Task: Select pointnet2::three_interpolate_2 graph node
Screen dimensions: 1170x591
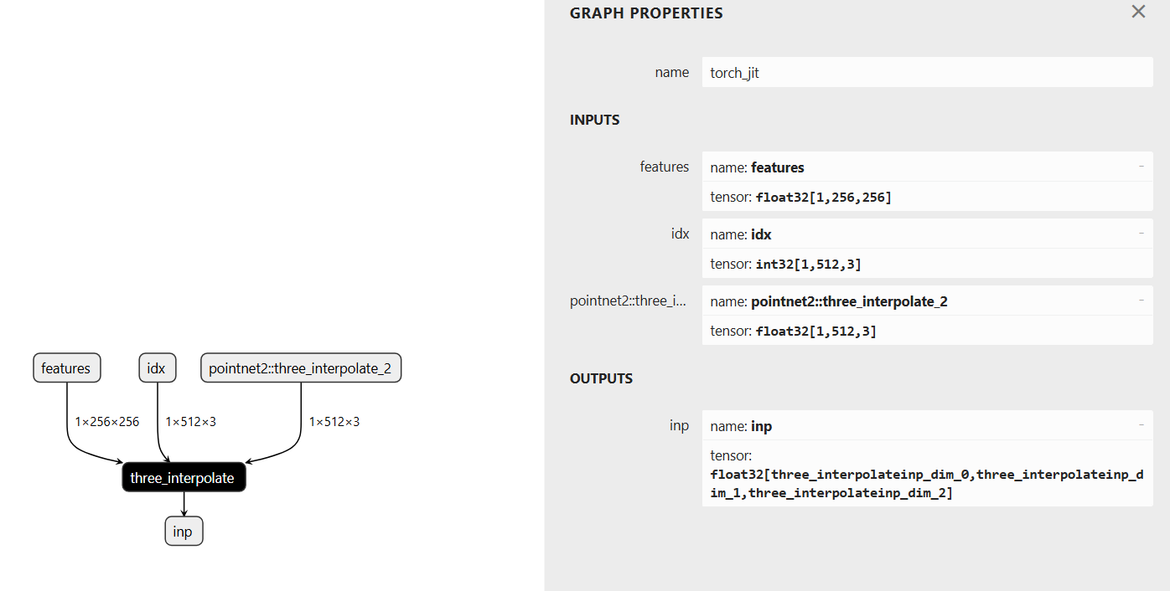Action: coord(301,368)
